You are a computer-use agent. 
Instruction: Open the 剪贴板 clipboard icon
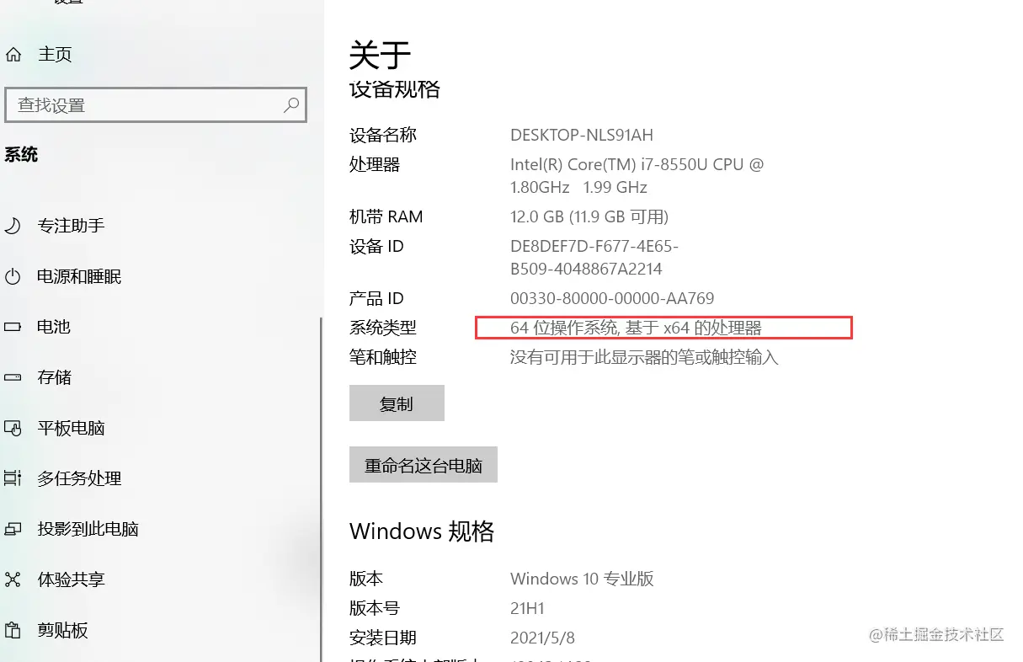click(x=13, y=630)
